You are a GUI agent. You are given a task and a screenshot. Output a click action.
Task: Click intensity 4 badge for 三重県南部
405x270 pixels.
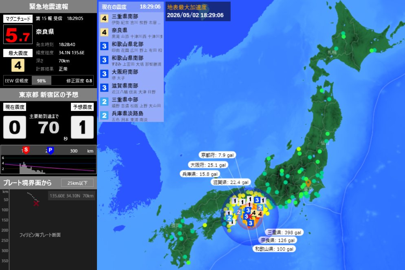[x=104, y=18]
